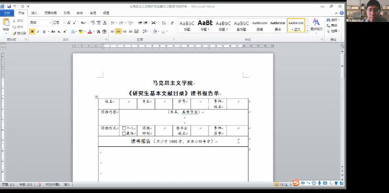This screenshot has width=389, height=193.
Task: Open the 文件 file tab
Action: tap(7, 13)
